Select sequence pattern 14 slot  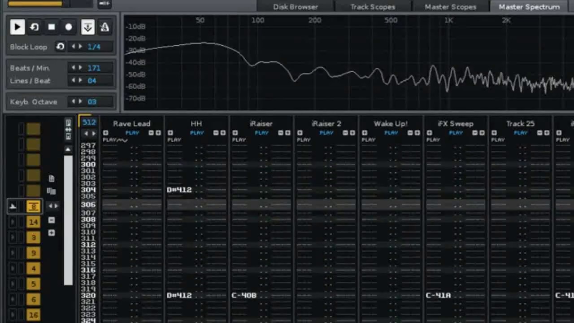pyautogui.click(x=33, y=222)
